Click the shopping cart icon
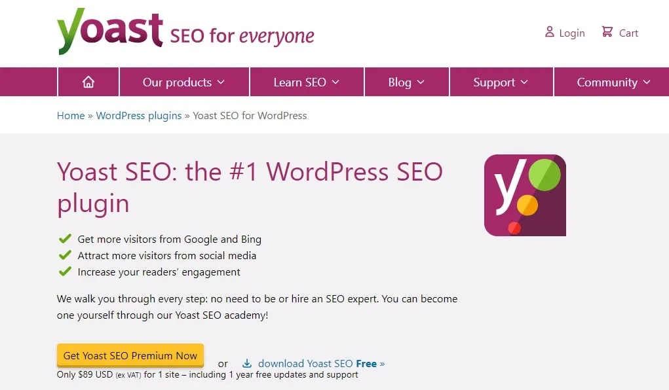This screenshot has height=390, width=669. (x=607, y=32)
